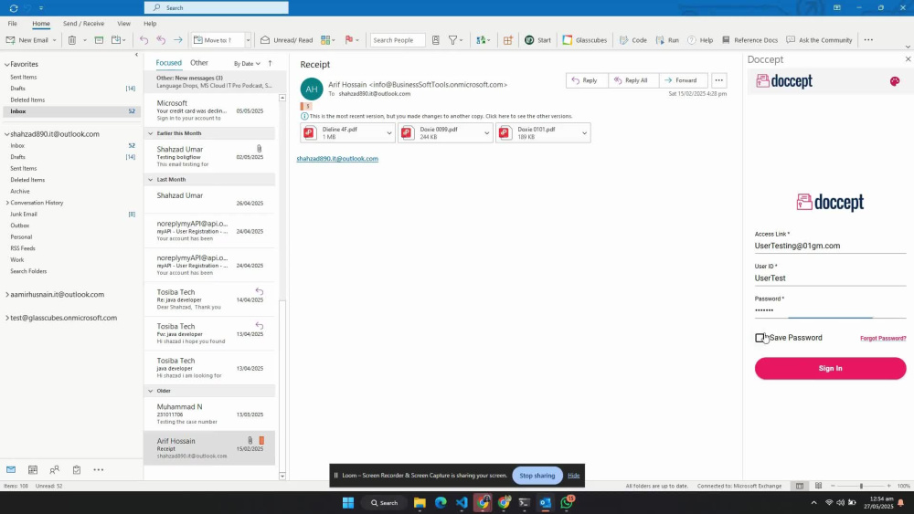
Task: Open Doxie 0099.pdf attachment dropdown
Action: tap(487, 133)
